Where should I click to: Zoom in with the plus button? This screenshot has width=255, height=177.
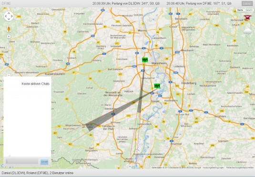click(x=9, y=37)
